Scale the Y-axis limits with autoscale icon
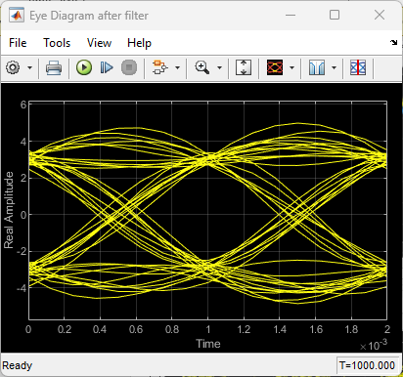The width and height of the screenshot is (403, 377). 244,67
